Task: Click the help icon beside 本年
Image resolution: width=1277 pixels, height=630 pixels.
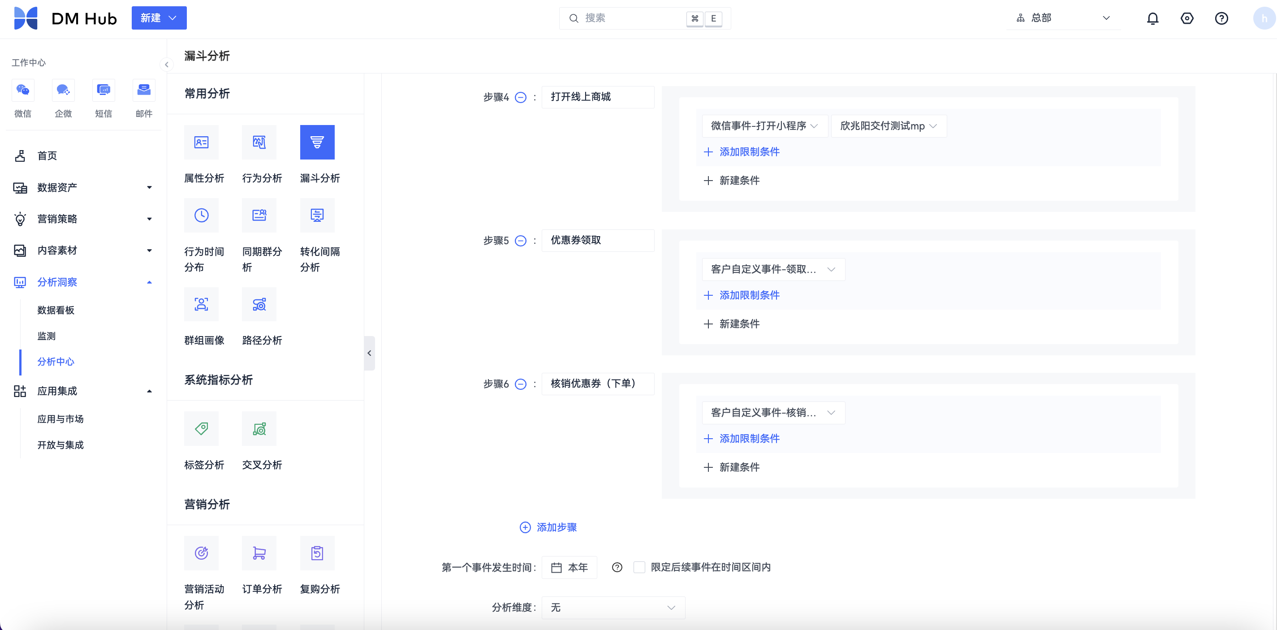Action: (617, 567)
